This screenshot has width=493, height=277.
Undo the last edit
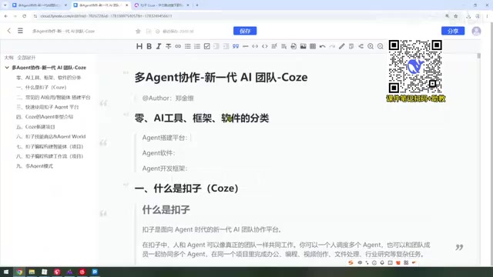pos(322,46)
